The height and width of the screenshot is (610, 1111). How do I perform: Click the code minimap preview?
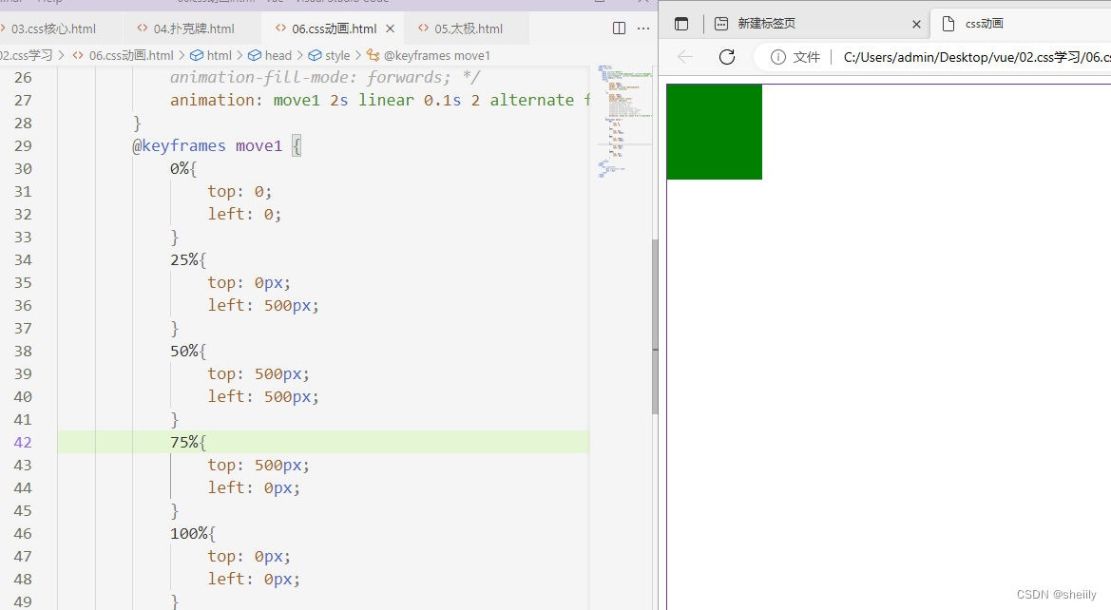point(624,121)
